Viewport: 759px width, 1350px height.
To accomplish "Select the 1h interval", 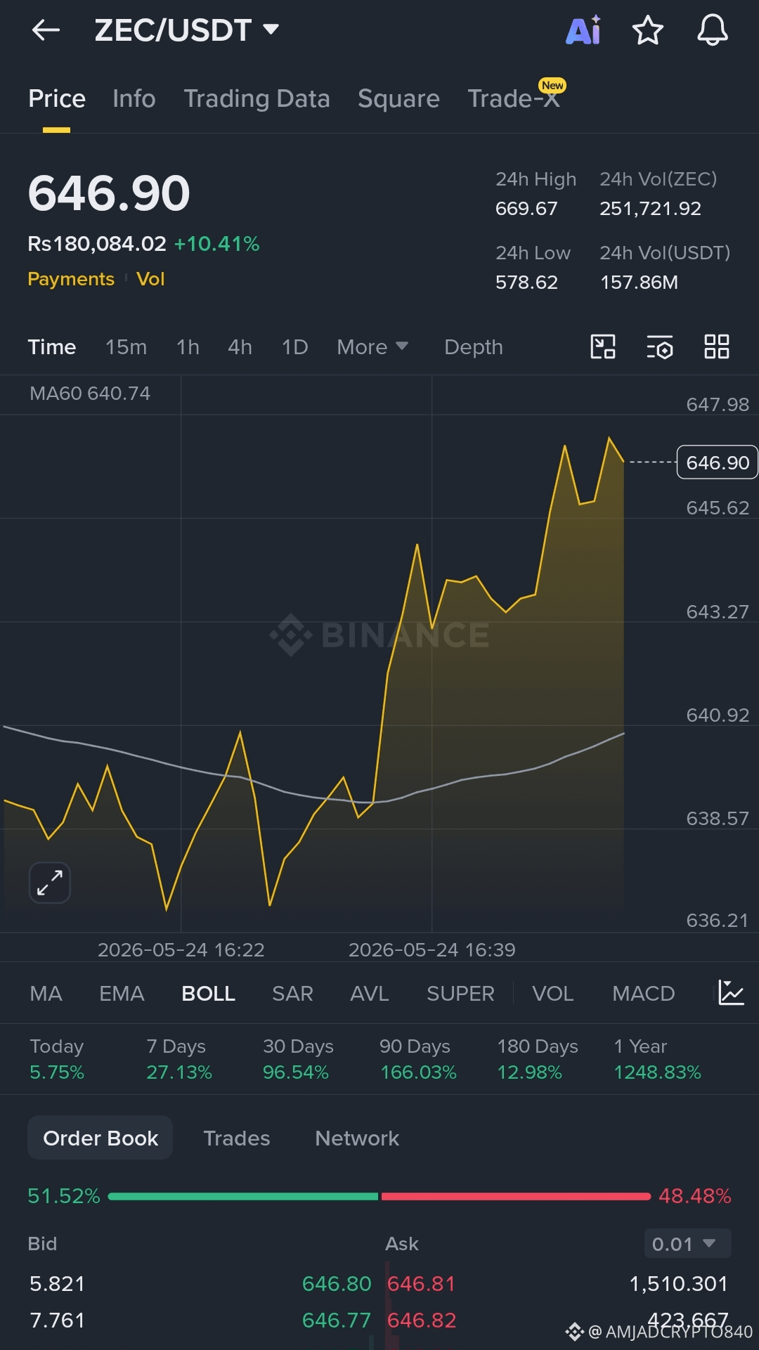I will pos(188,347).
